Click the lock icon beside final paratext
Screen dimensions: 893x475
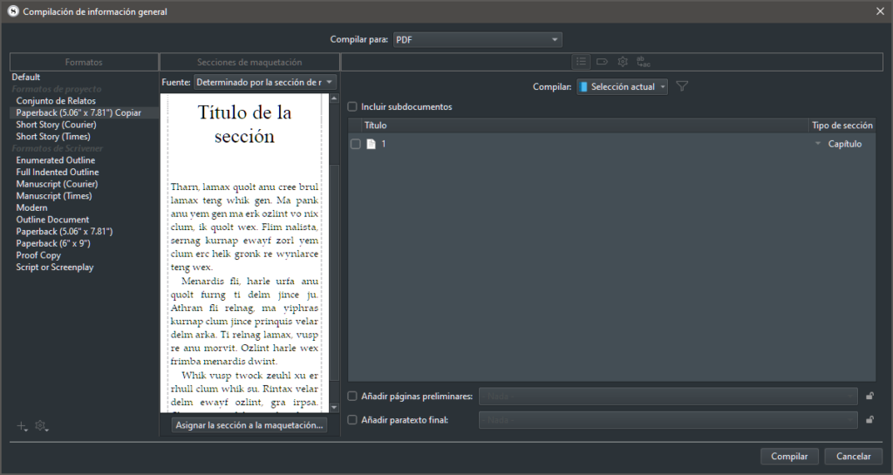pos(869,420)
